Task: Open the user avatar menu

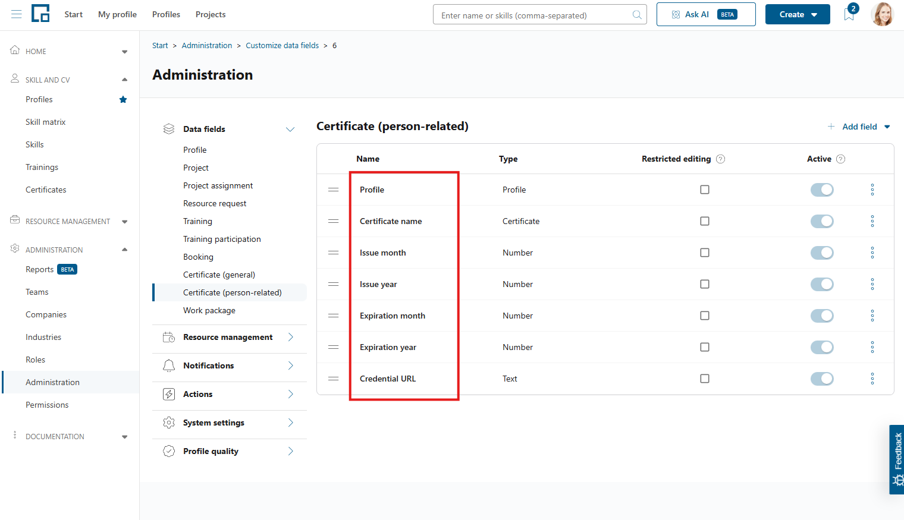Action: tap(883, 14)
